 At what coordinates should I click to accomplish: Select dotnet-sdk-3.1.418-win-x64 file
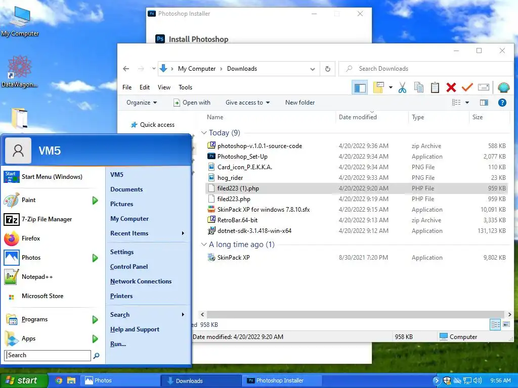pos(254,230)
